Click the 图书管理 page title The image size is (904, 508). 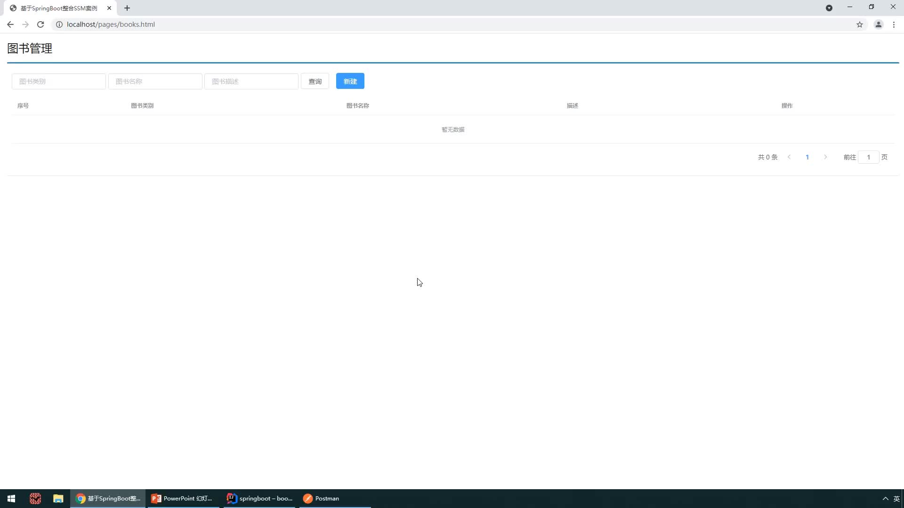pos(30,48)
